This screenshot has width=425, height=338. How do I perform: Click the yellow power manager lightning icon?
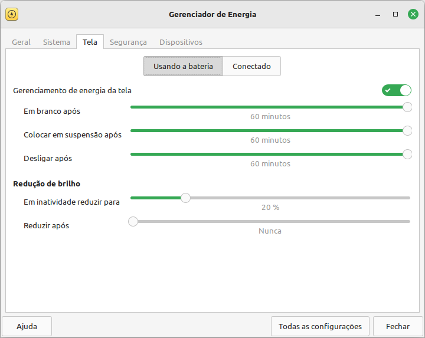12,14
